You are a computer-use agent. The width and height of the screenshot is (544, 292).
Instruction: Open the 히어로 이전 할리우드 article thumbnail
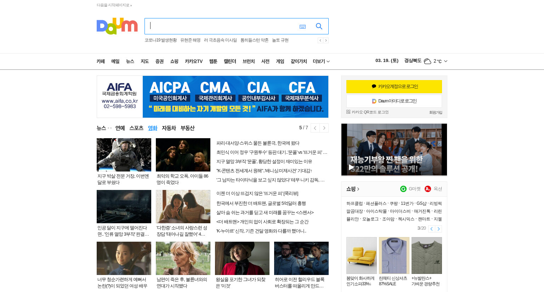point(301,258)
